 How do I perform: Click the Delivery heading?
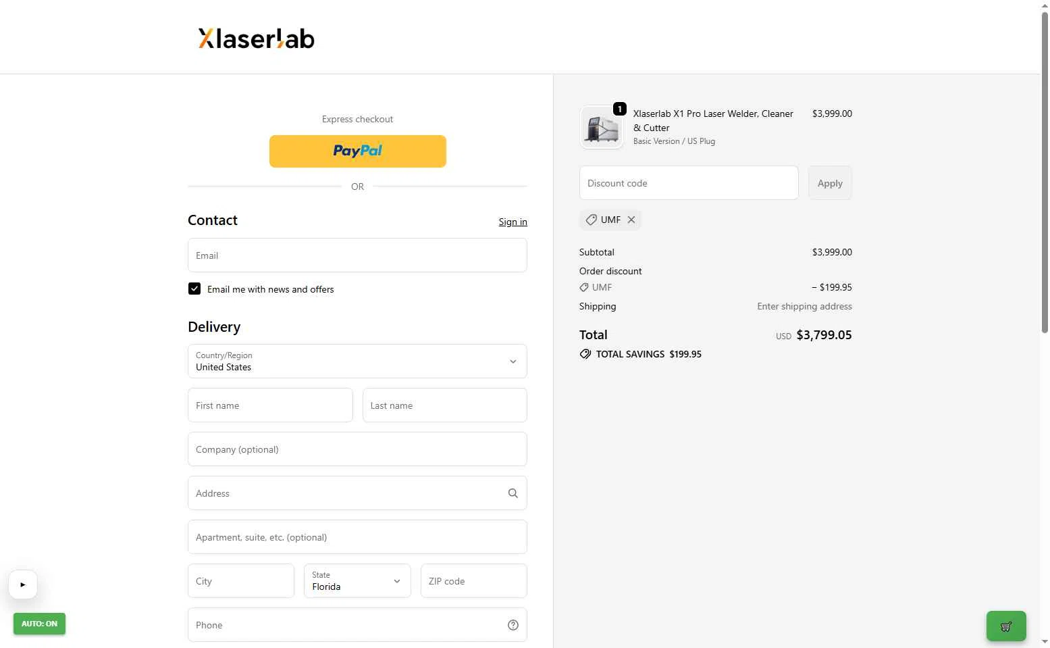[214, 327]
